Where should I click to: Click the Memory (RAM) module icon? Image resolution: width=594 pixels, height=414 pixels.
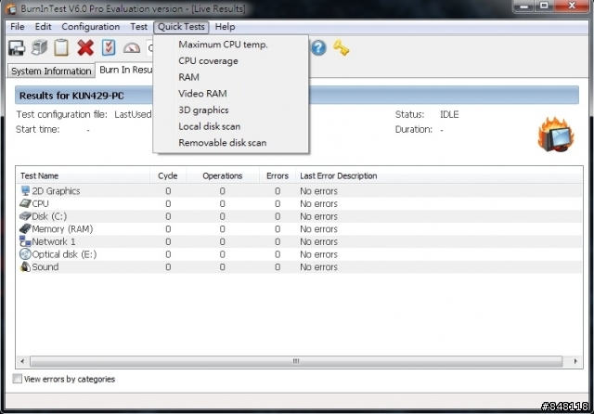coord(25,228)
